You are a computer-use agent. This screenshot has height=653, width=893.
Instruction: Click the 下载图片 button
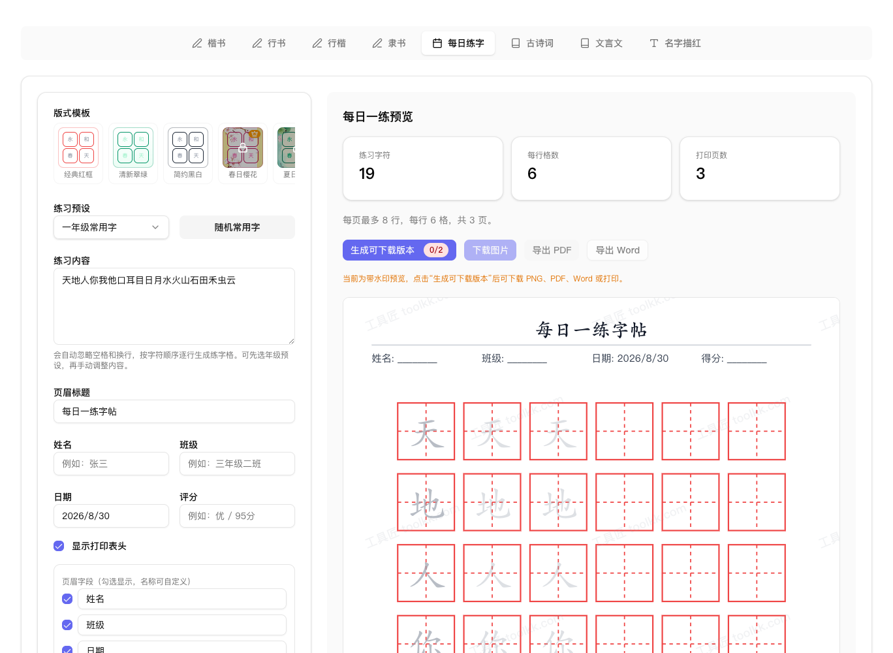490,250
